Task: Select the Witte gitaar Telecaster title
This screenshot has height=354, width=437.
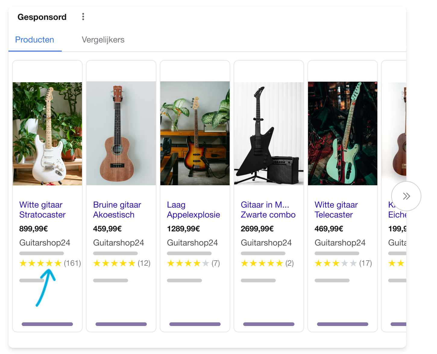Action: tap(336, 210)
